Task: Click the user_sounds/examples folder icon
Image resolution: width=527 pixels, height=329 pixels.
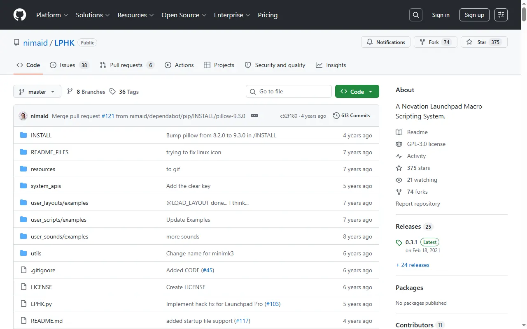Action: pos(23,236)
